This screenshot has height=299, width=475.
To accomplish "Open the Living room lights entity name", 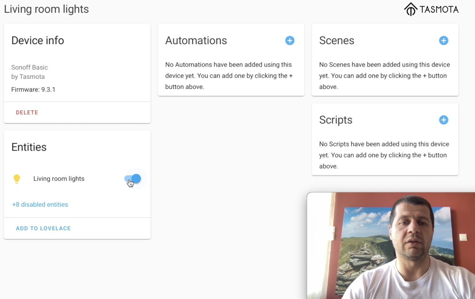I will (59, 179).
